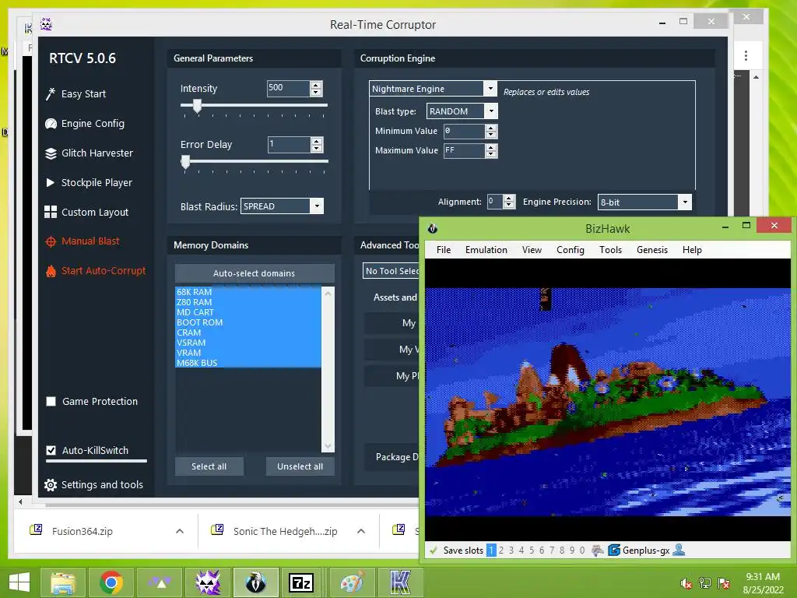Click BizHawk controller status icon

pyautogui.click(x=598, y=551)
